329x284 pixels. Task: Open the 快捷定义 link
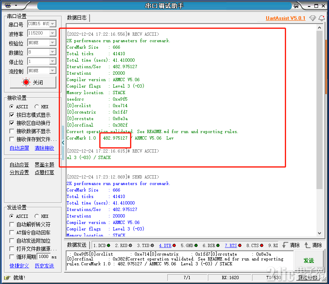click(x=19, y=266)
